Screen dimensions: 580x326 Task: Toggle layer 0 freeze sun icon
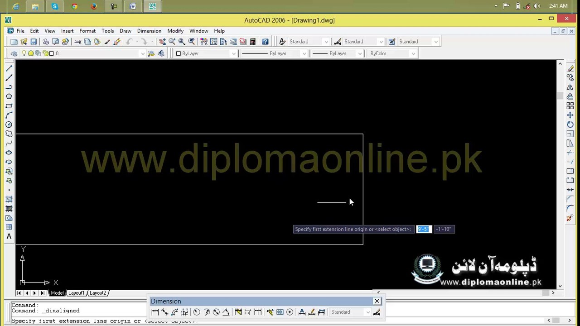coord(31,53)
